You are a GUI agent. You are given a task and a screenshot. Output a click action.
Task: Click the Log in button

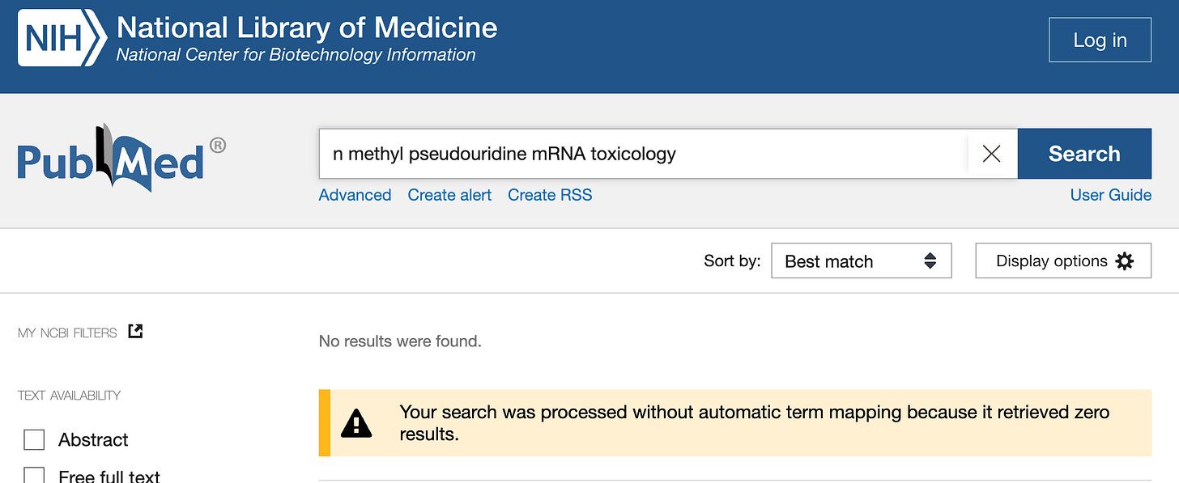point(1100,40)
